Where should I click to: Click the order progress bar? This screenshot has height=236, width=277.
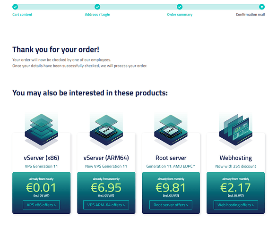click(x=138, y=7)
